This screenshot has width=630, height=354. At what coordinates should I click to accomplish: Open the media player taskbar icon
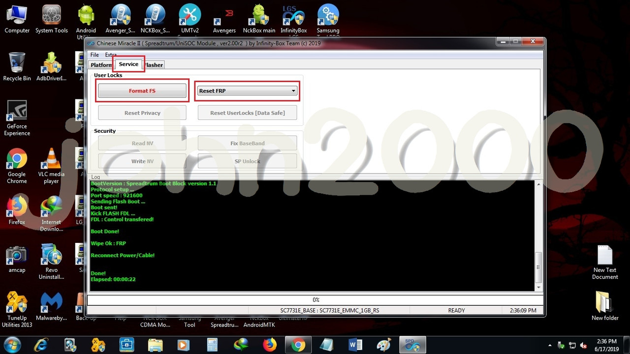point(184,345)
